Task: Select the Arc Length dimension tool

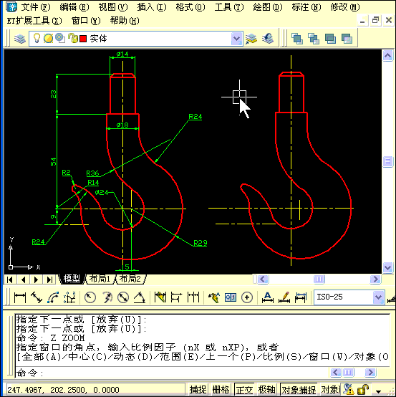Action: coord(53,297)
